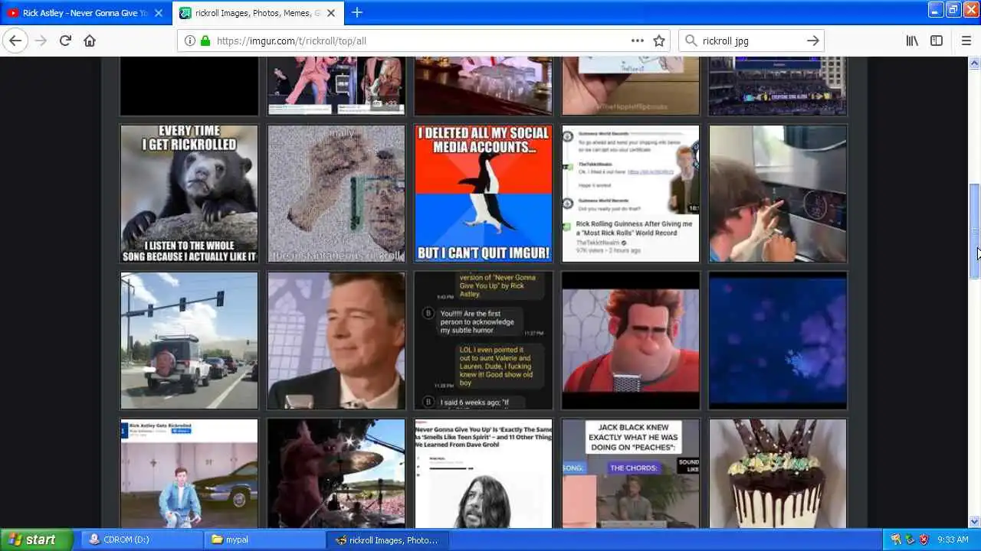This screenshot has width=981, height=551.
Task: Open the Jack Black Peaches thumbnail
Action: [631, 473]
